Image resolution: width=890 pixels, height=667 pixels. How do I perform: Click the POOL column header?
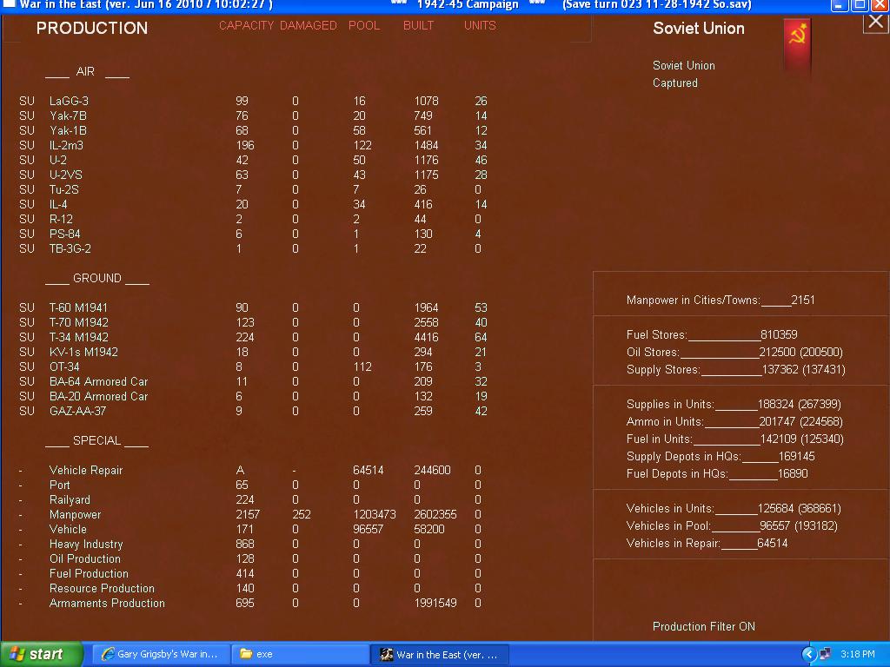point(364,25)
